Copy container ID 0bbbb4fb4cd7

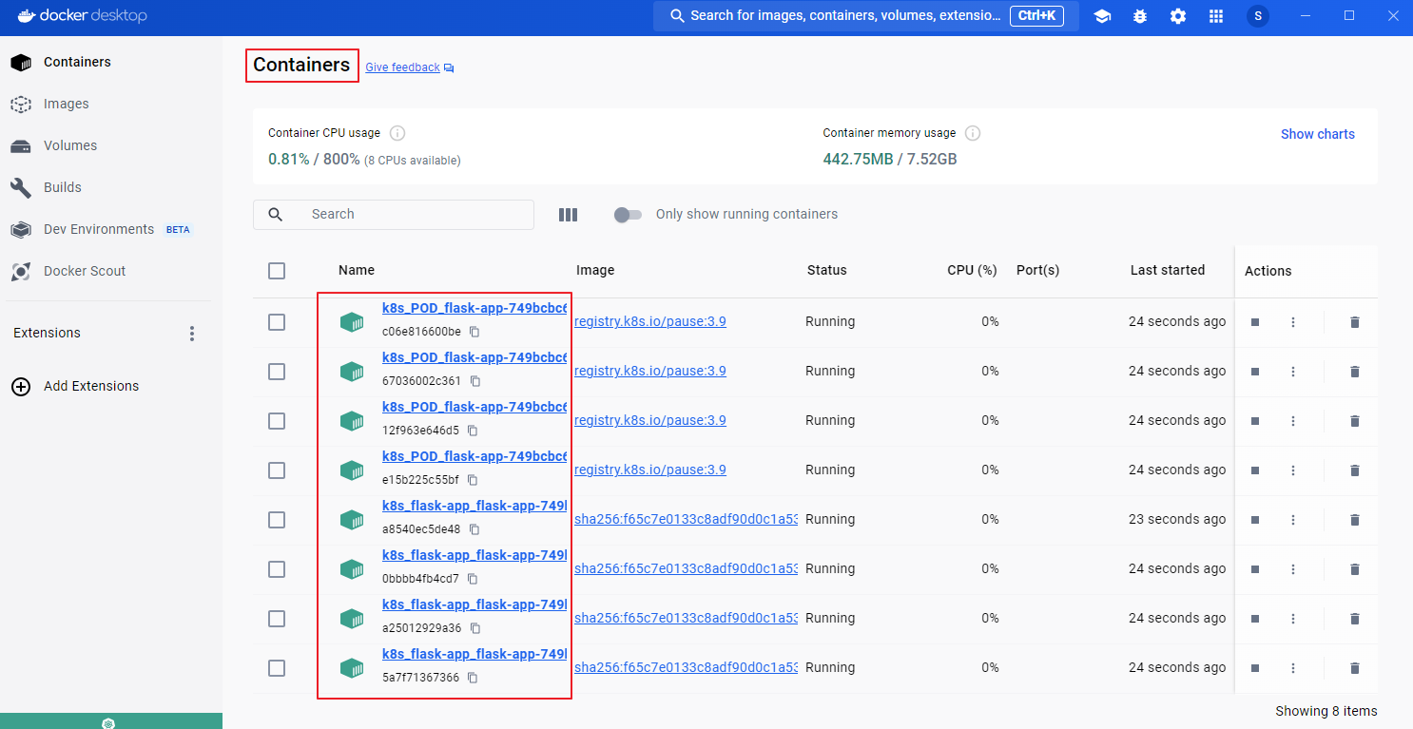pos(473,579)
